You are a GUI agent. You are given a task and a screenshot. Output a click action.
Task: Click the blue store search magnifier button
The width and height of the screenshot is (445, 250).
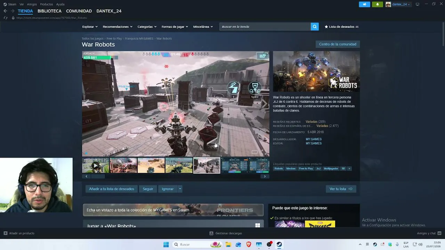click(315, 27)
